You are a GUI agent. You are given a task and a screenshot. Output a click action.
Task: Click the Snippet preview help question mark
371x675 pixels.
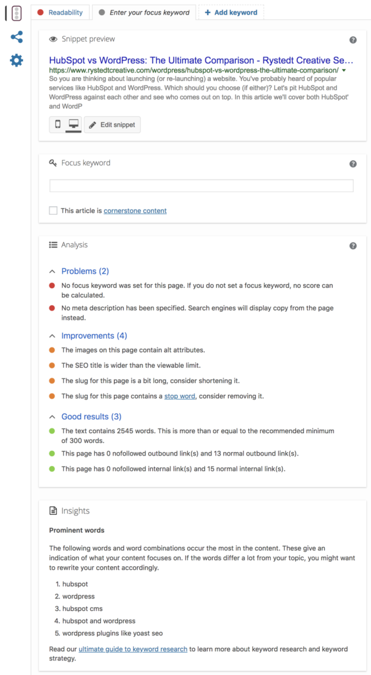pyautogui.click(x=353, y=40)
